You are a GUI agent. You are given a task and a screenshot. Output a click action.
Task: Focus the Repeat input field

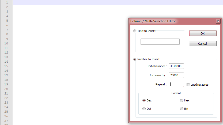click(176, 84)
